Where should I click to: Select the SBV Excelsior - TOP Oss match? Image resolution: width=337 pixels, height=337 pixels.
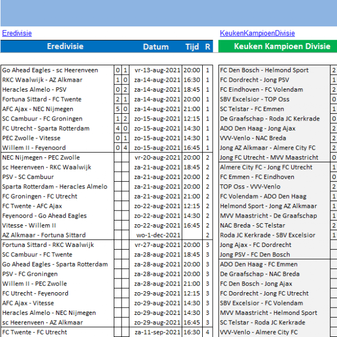254,100
